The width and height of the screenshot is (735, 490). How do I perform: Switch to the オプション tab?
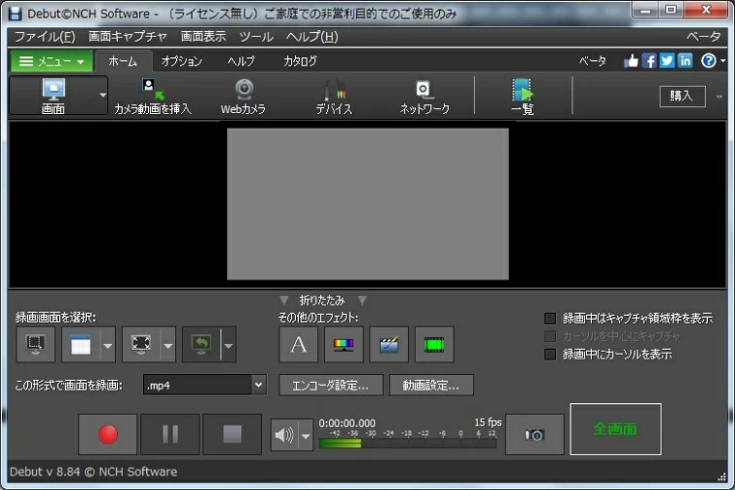tap(182, 61)
